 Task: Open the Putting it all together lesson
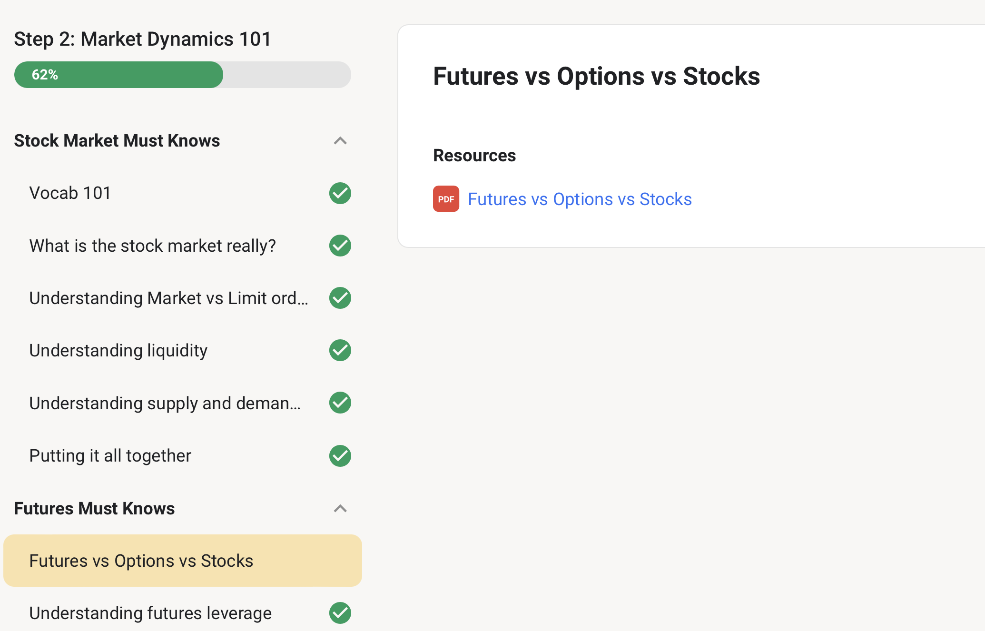point(110,455)
